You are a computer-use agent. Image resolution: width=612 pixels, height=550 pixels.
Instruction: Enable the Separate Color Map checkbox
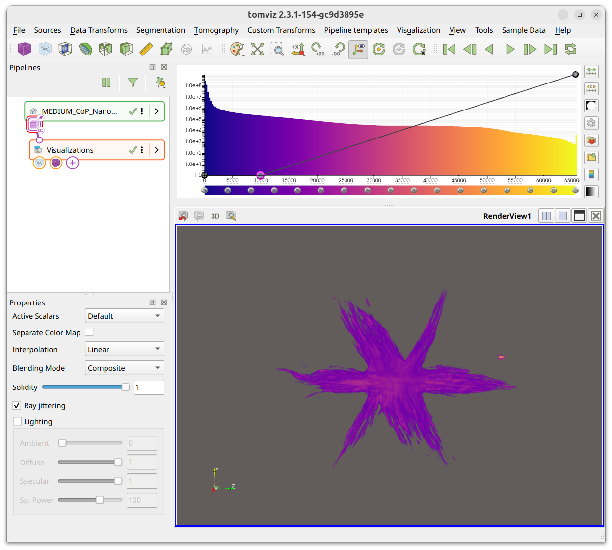pyautogui.click(x=89, y=332)
